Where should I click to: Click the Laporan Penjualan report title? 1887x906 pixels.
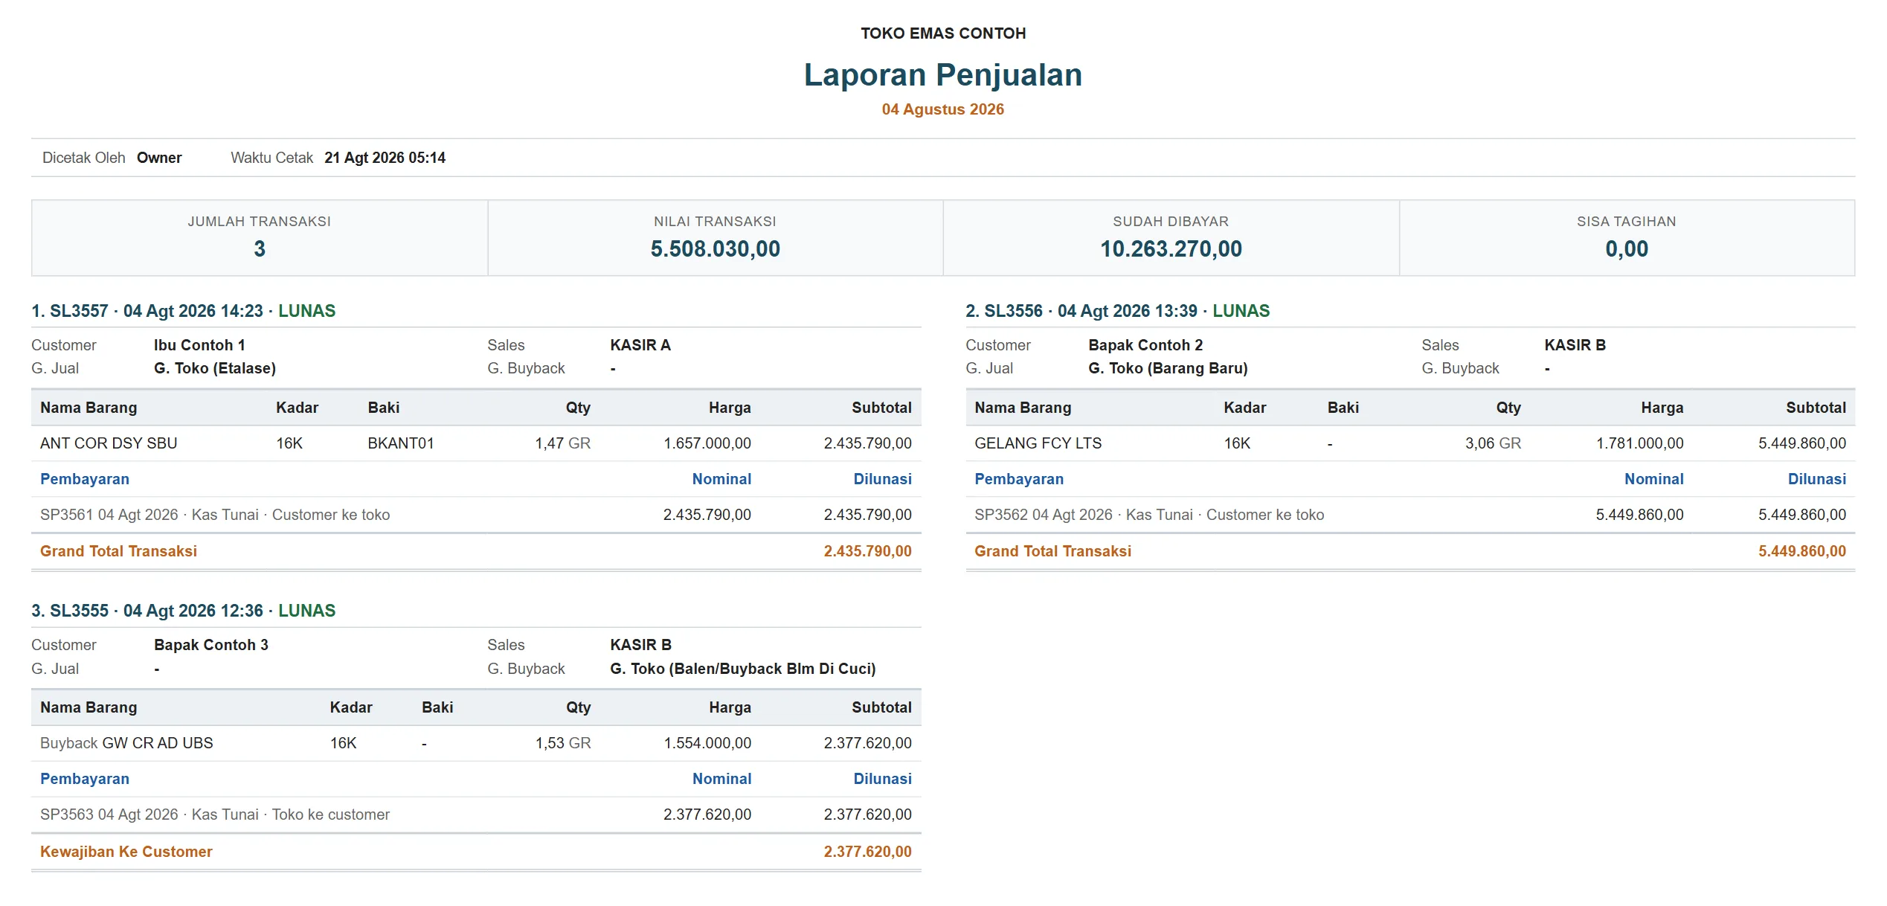pos(942,75)
